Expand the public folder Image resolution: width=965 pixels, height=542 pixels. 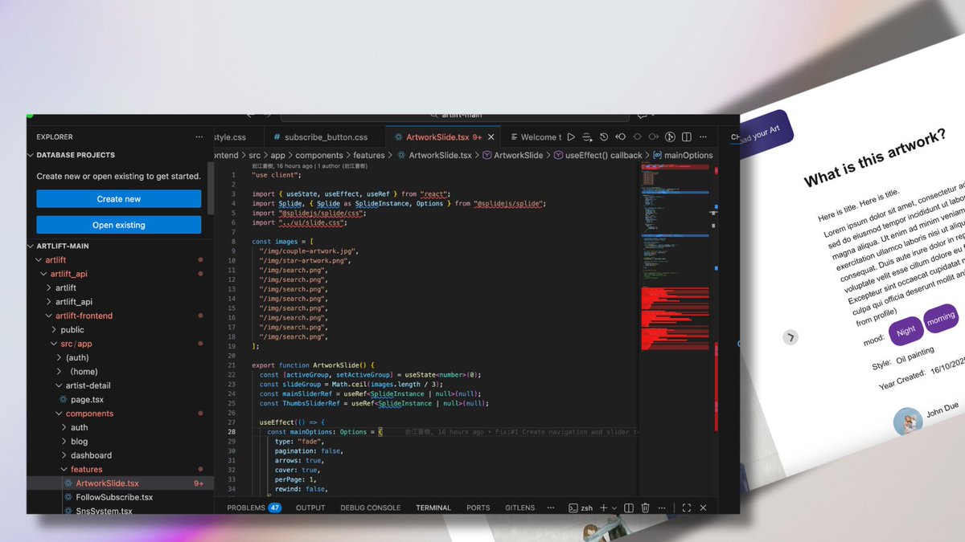pos(54,329)
